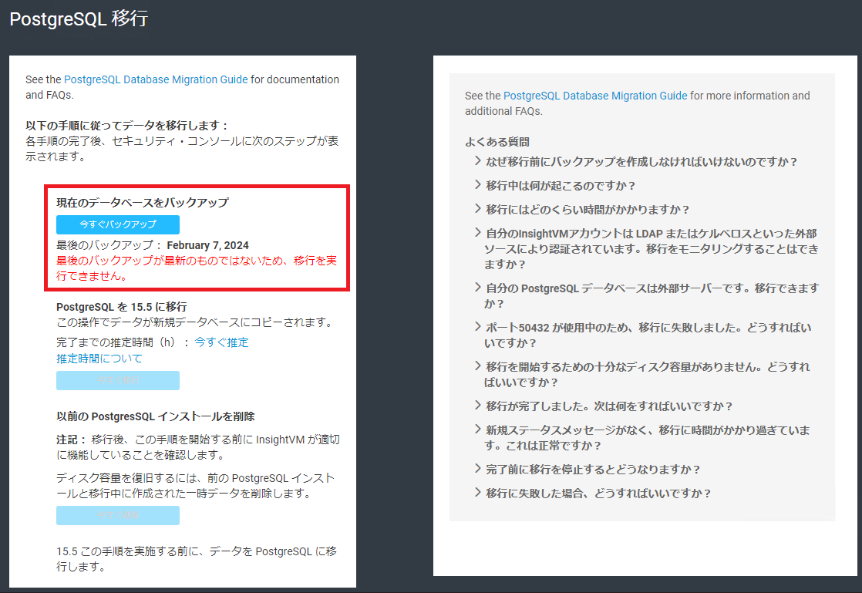Open Migration Guide link beside 'for more information'
The width and height of the screenshot is (862, 593).
[594, 96]
